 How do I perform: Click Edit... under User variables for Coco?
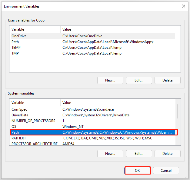(x=139, y=80)
